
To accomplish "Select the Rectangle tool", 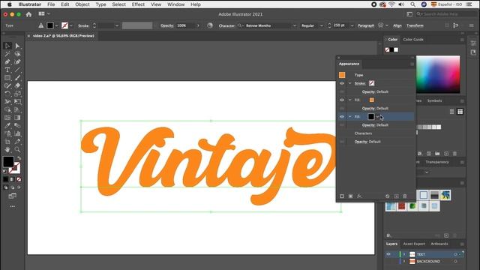I will click(7, 78).
